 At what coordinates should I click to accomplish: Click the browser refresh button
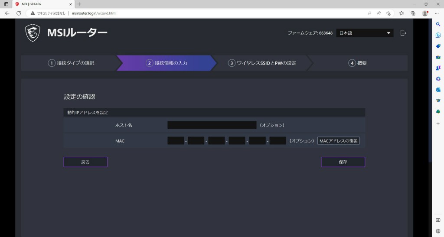tap(19, 13)
